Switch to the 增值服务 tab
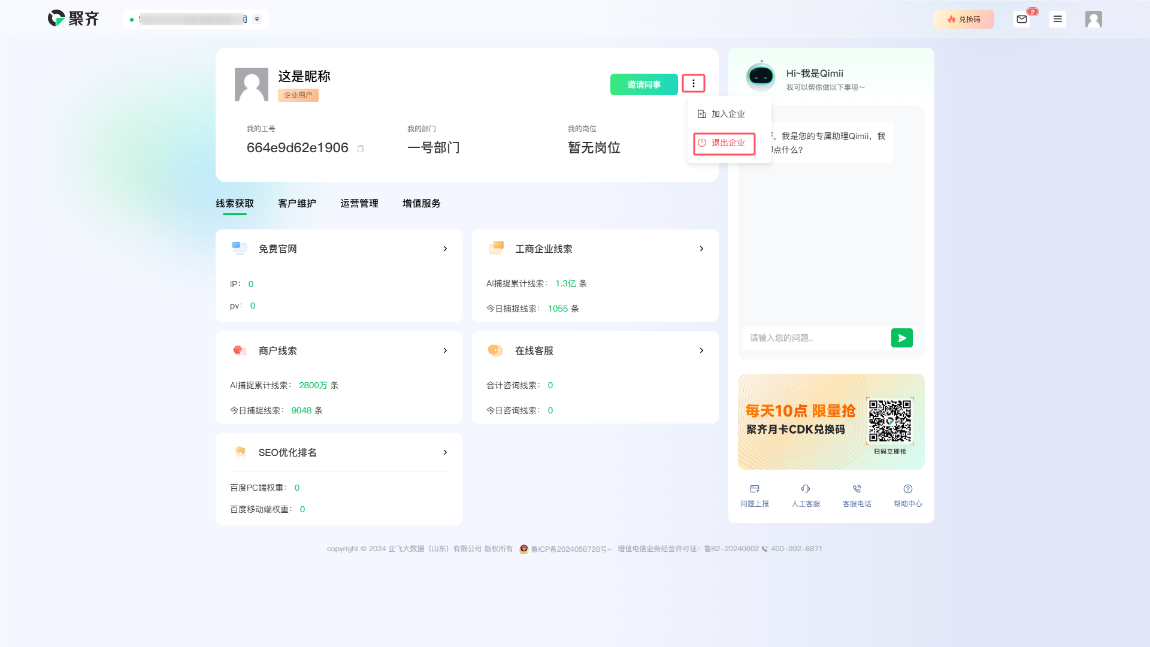 pos(422,204)
